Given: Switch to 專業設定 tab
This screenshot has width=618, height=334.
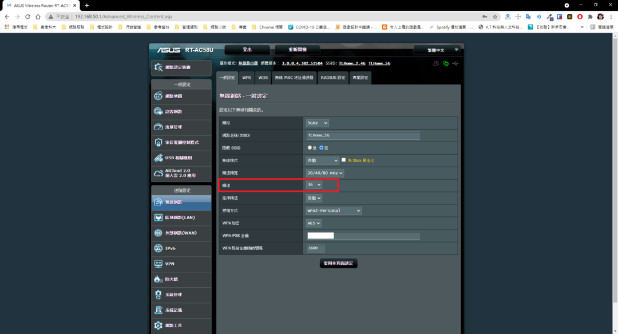Looking at the screenshot, I should pos(360,78).
